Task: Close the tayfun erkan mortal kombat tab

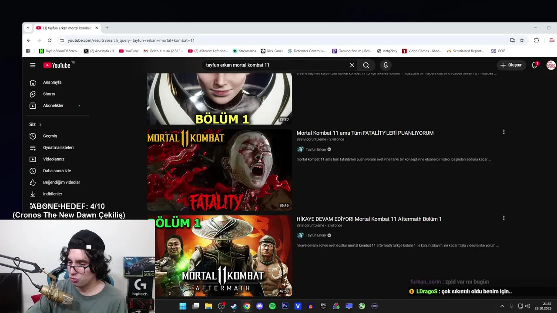Action: (97, 28)
